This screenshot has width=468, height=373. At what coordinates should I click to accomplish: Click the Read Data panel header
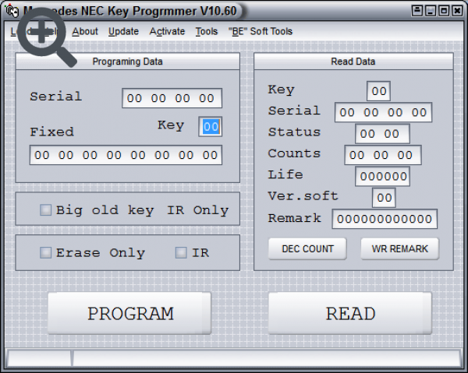pyautogui.click(x=353, y=62)
